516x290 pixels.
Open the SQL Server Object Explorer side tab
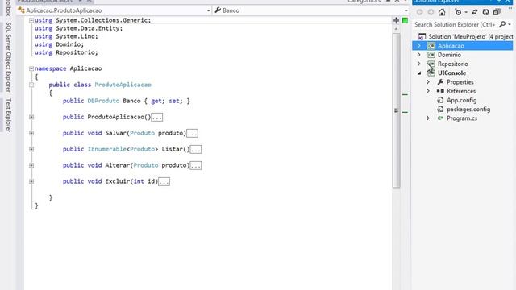(x=9, y=57)
